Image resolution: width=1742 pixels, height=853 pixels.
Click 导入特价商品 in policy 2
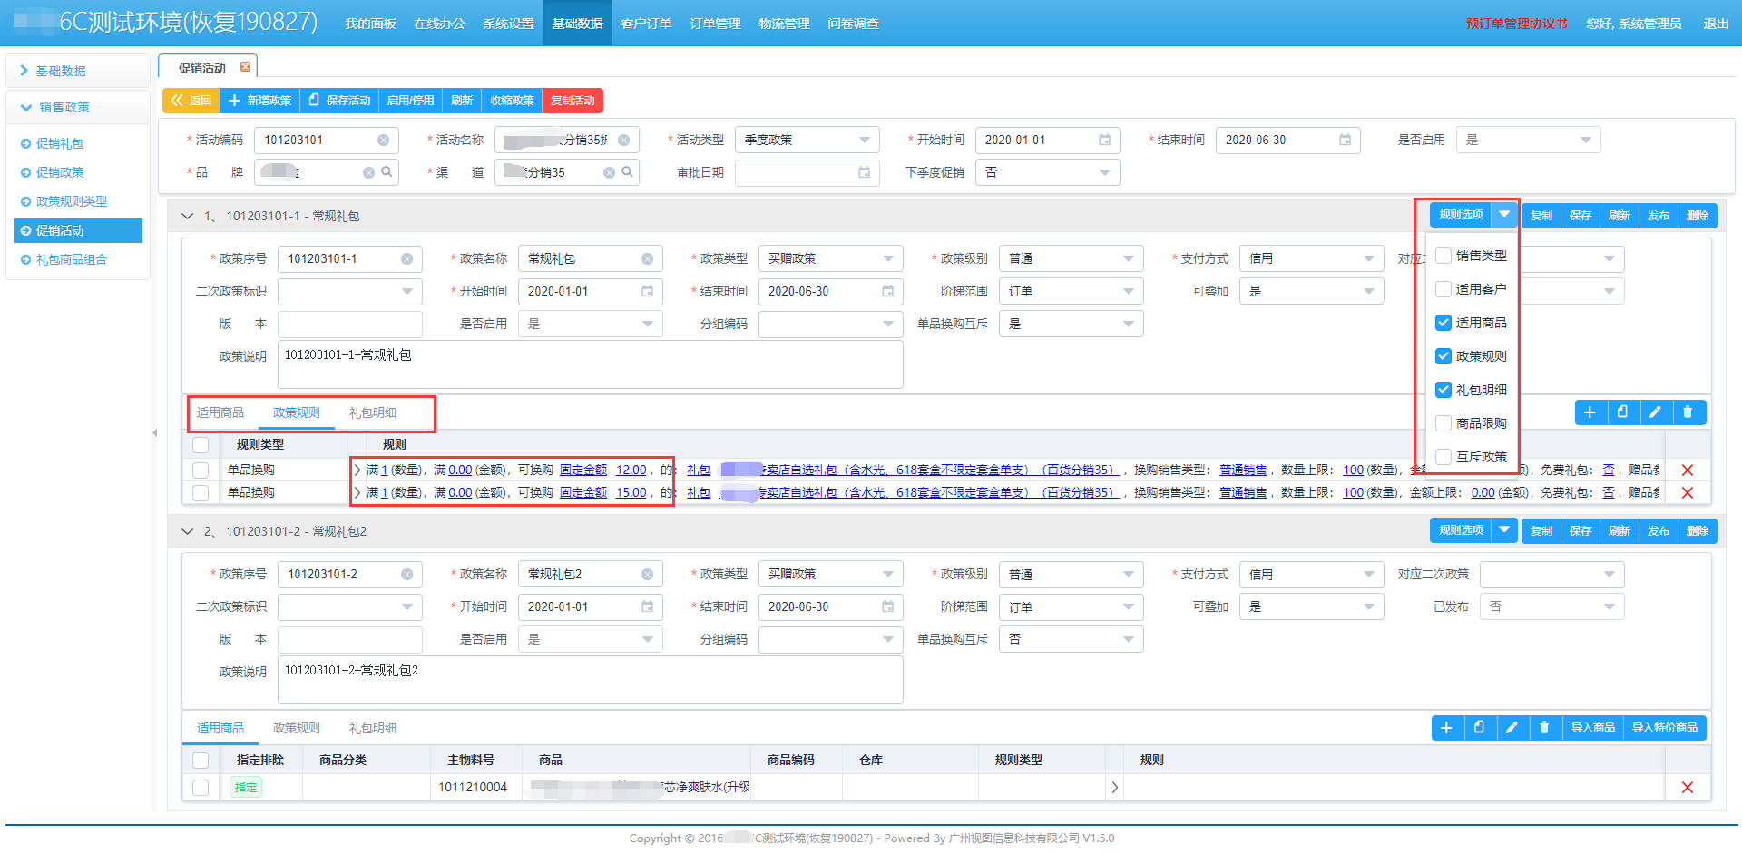[x=1665, y=728]
